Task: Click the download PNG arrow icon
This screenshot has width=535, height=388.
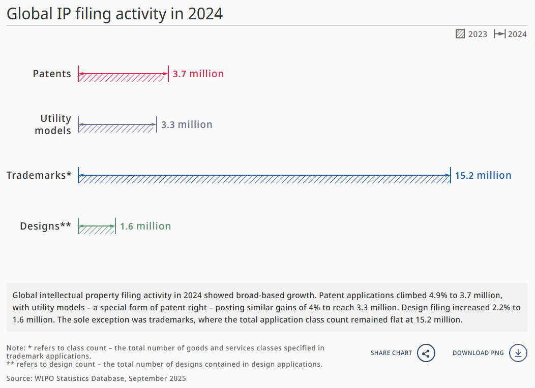Action: 518,353
